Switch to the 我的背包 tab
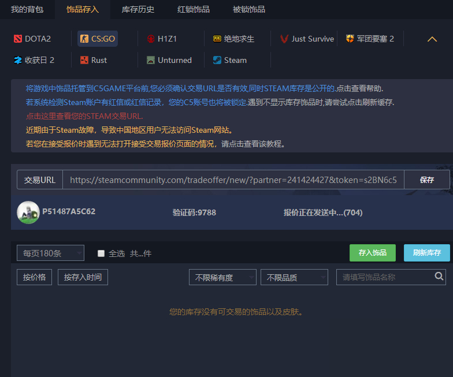The width and height of the screenshot is (453, 377). 27,9
